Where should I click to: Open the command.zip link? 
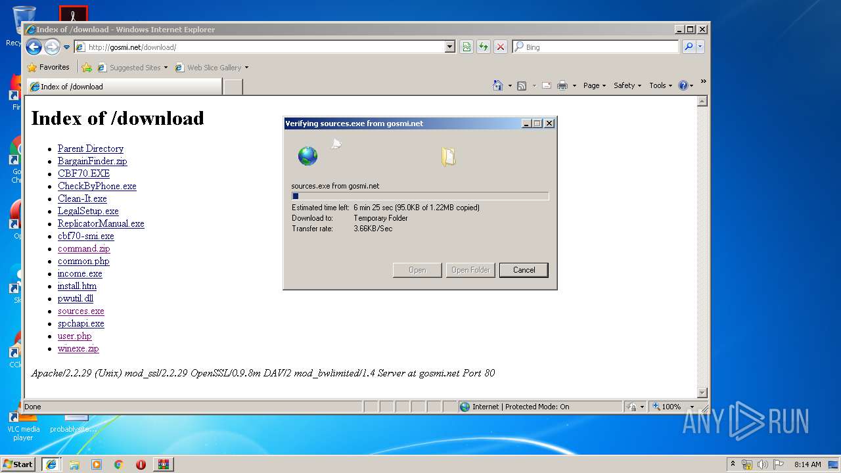click(84, 248)
